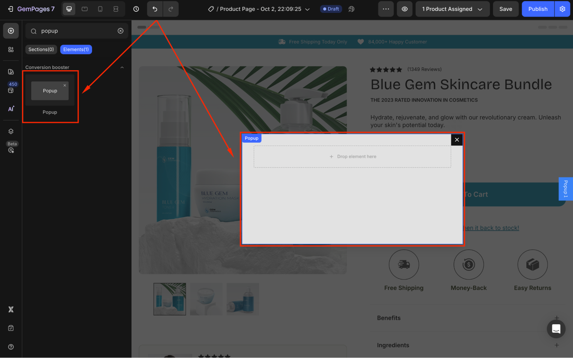Open version history clock icon

(x=136, y=9)
